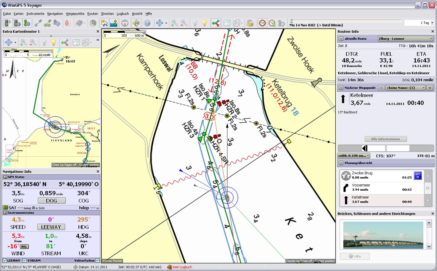The image size is (437, 271).
Task: Go to next waypoint with >> button
Action: tap(430, 88)
